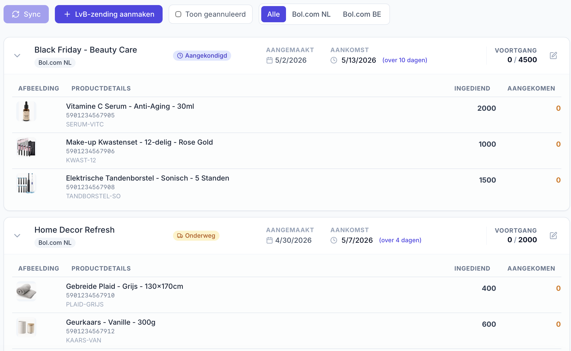Click the ingediend value 1000
Viewport: 571px width, 351px height.
coord(487,144)
